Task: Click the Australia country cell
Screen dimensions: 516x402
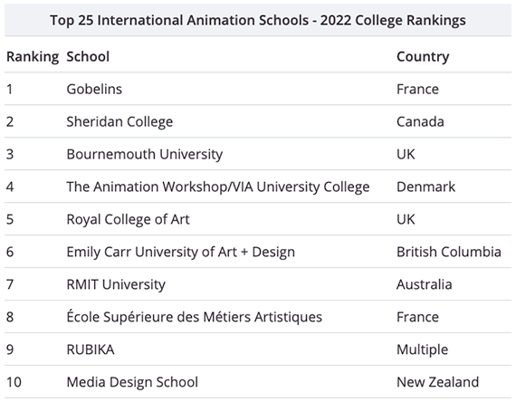Action: tap(425, 284)
